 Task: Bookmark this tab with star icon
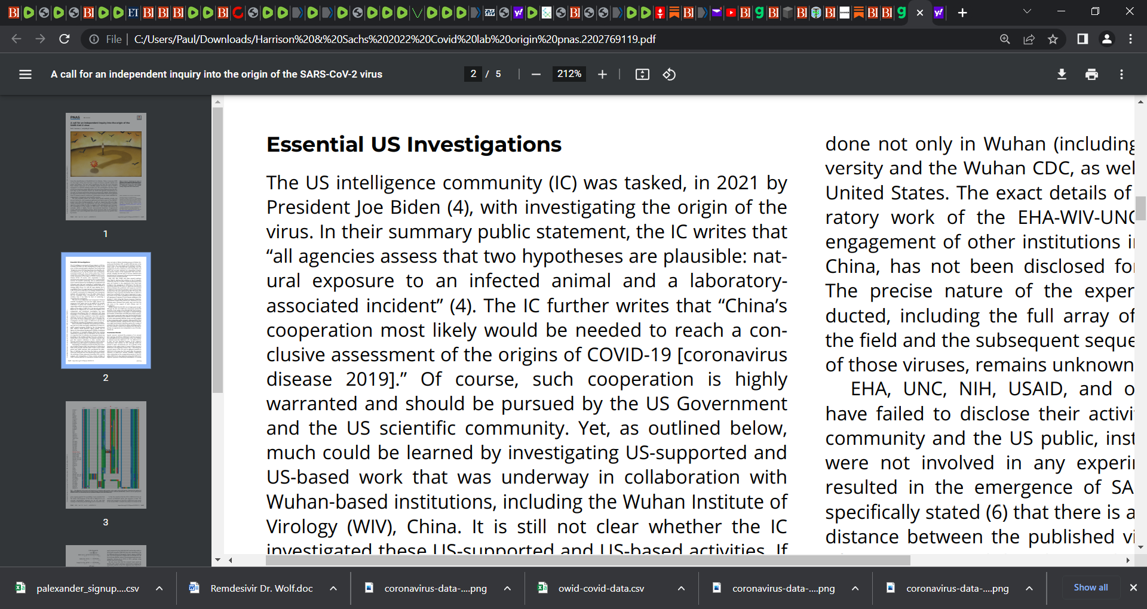click(x=1053, y=39)
